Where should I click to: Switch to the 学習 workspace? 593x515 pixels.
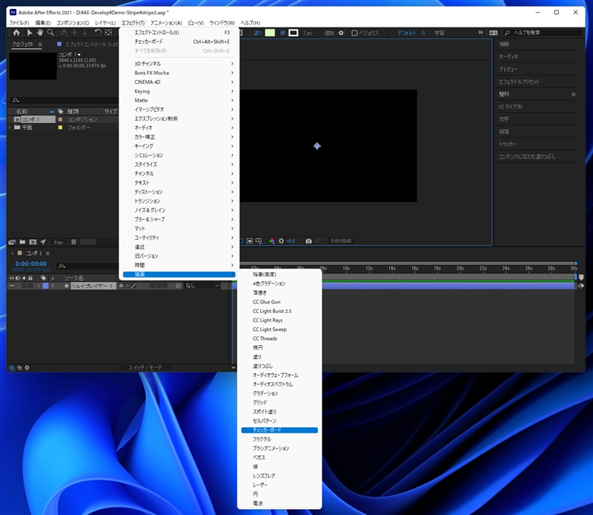click(440, 33)
